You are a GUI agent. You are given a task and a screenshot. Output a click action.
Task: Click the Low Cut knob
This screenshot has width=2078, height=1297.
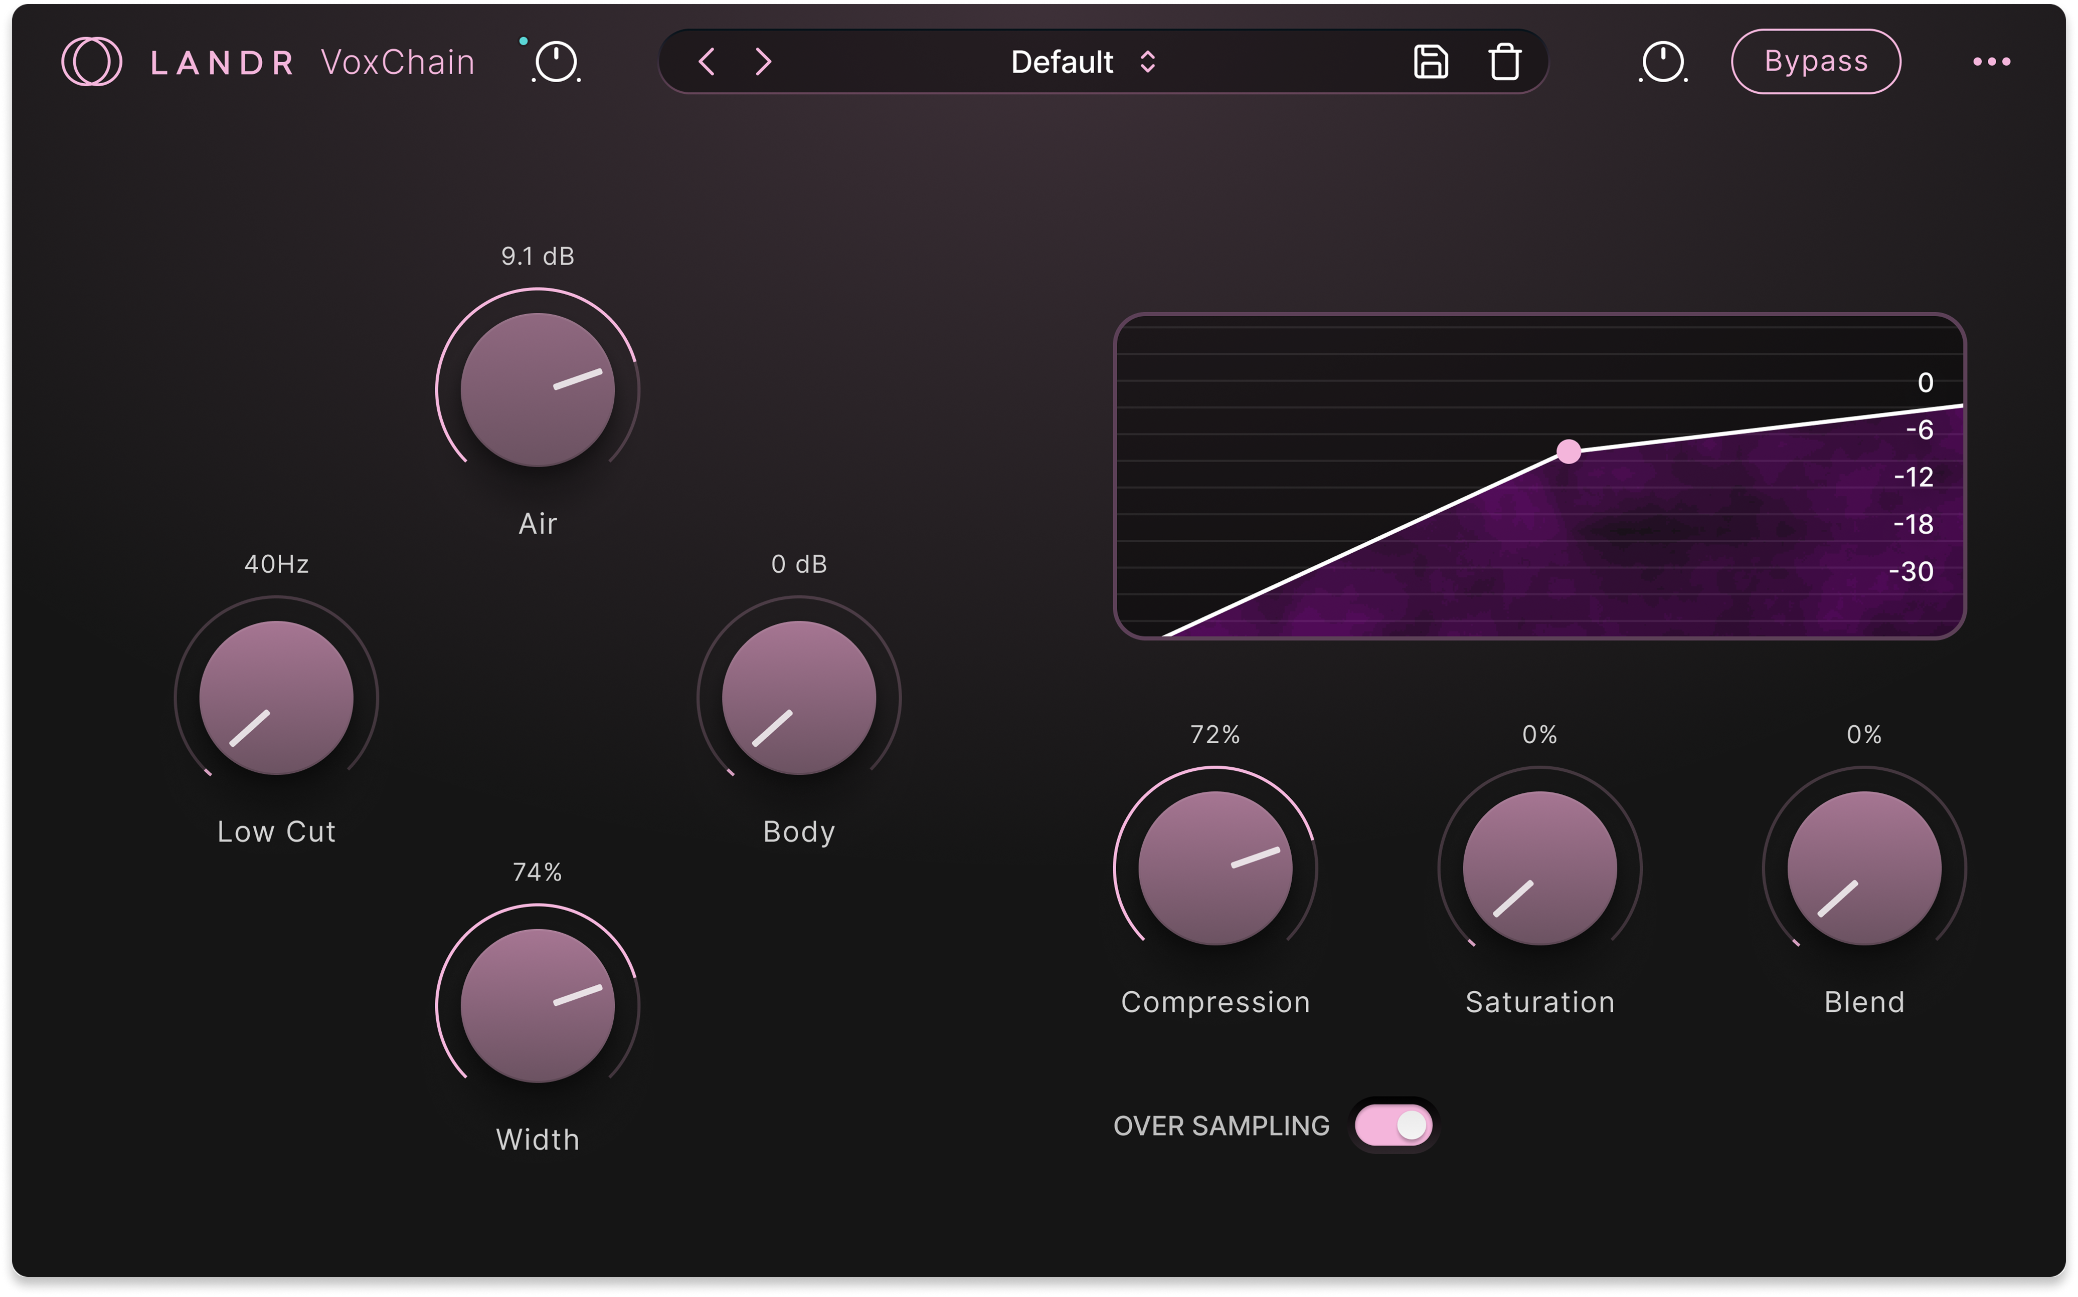(x=276, y=698)
